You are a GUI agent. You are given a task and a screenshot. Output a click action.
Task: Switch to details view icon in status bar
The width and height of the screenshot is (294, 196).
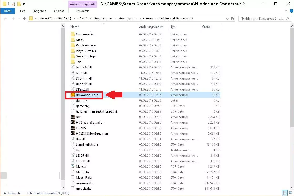tap(285, 193)
